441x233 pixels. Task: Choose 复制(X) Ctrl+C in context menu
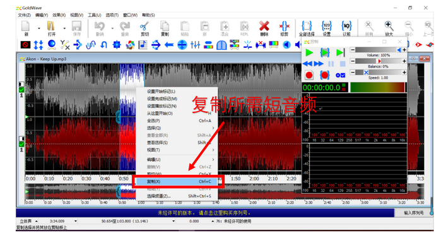[177, 181]
